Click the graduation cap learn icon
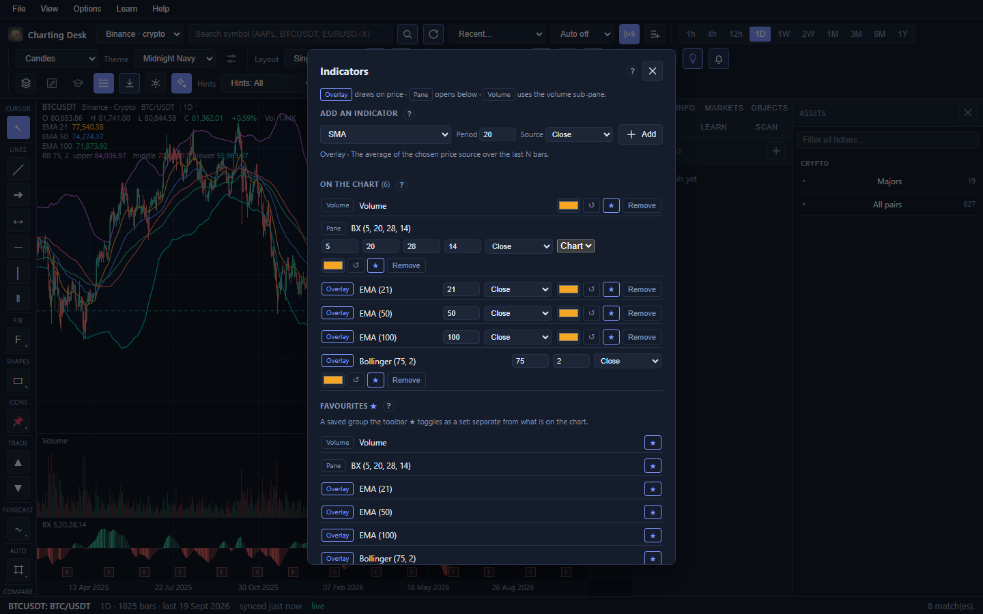 pos(78,83)
